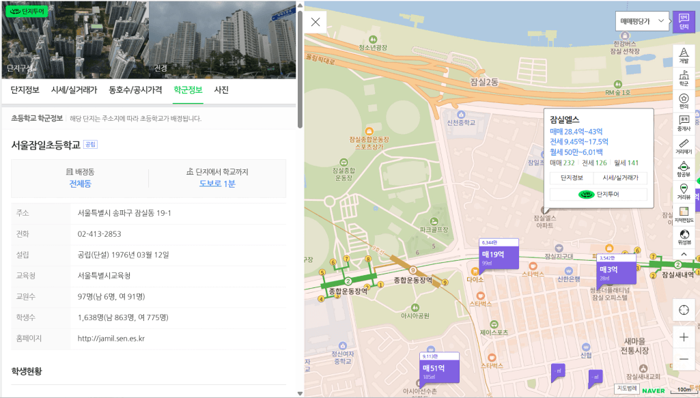Switch to the 시세/실거래가 tab in left panel
700x398 pixels.
coord(74,89)
